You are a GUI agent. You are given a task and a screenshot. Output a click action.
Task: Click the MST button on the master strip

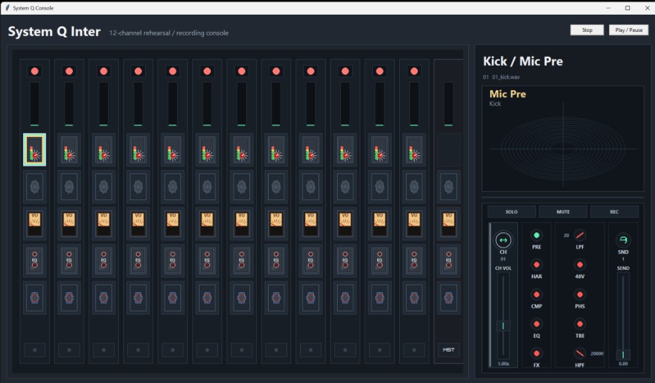(x=448, y=350)
